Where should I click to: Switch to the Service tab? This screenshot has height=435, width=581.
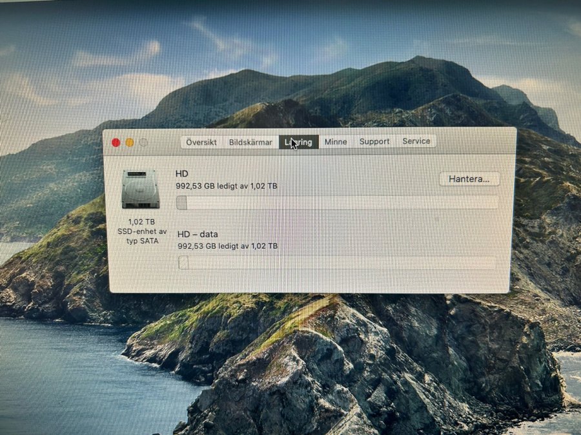coord(416,141)
